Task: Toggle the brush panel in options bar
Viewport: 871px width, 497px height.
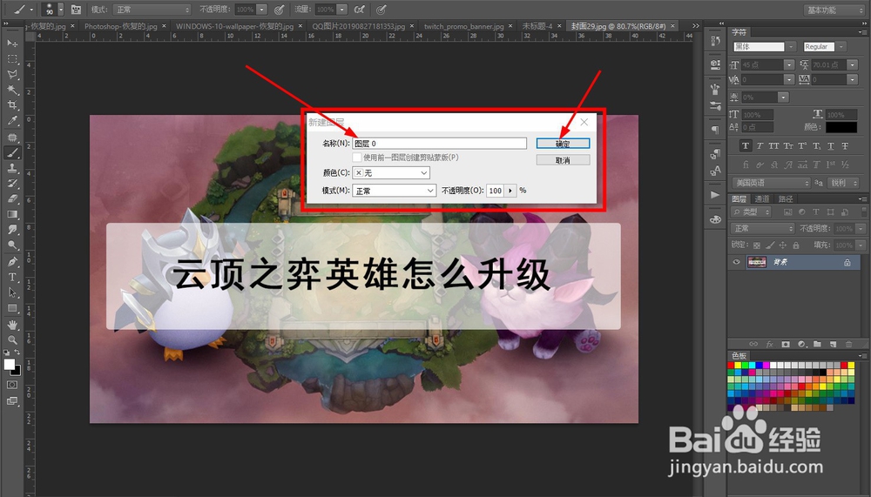Action: coord(77,10)
